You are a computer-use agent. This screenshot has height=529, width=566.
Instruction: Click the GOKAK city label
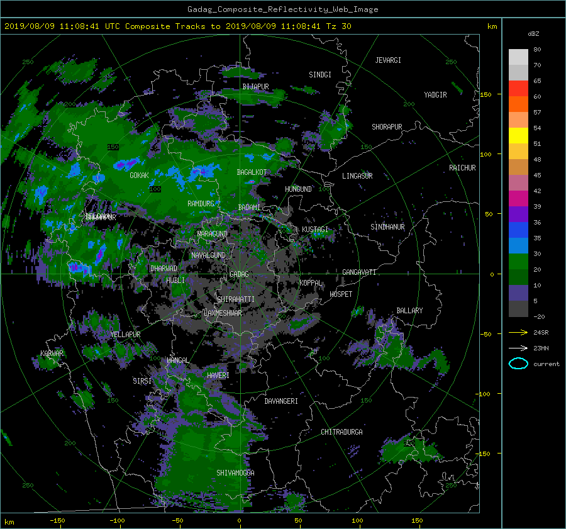click(139, 175)
